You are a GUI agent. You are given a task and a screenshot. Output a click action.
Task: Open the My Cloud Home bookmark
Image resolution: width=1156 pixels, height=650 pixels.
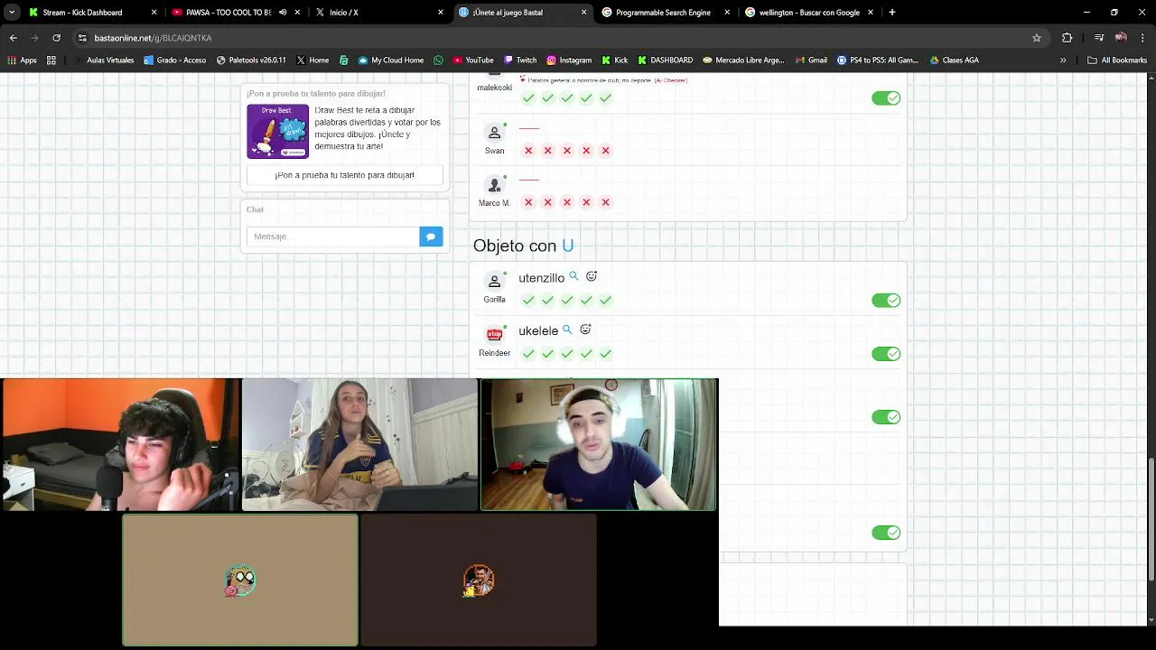[390, 60]
